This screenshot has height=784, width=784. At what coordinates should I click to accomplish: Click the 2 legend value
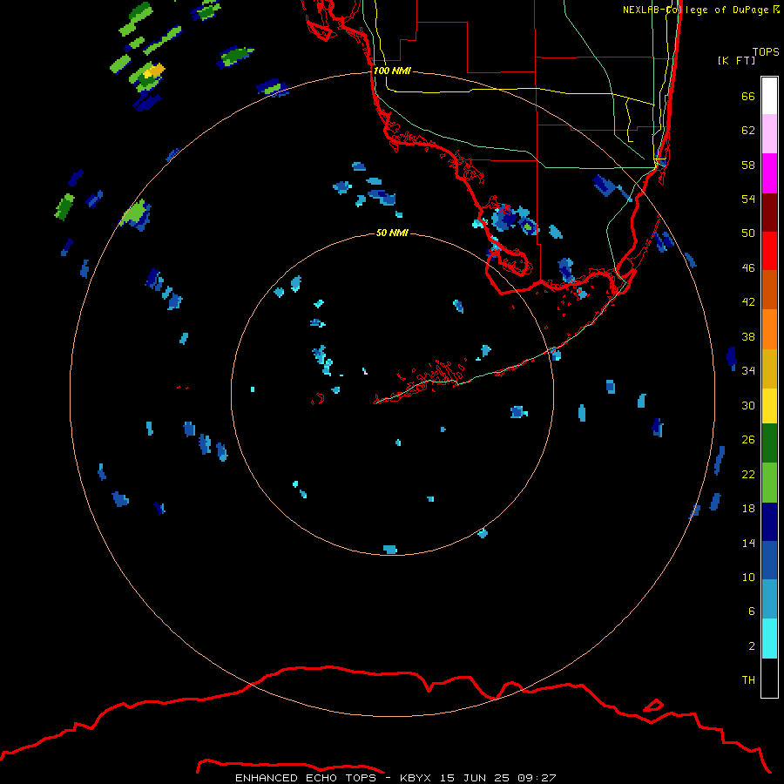tap(752, 646)
